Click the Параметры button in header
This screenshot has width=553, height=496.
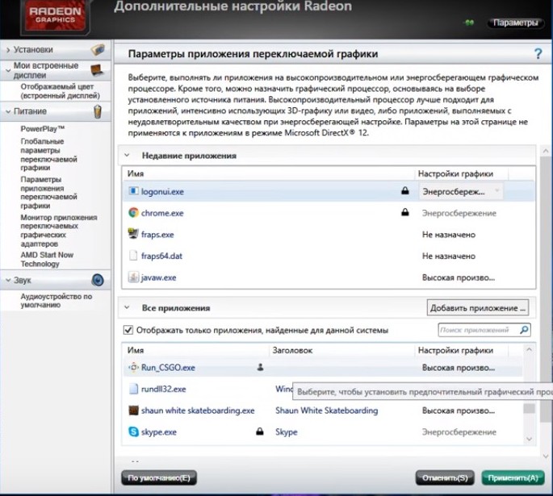coord(515,23)
